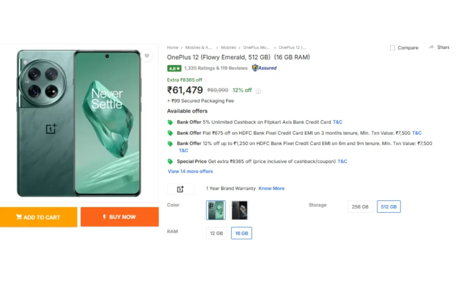This screenshot has width=456, height=304.
Task: Click the price info icon
Action: [x=258, y=91]
